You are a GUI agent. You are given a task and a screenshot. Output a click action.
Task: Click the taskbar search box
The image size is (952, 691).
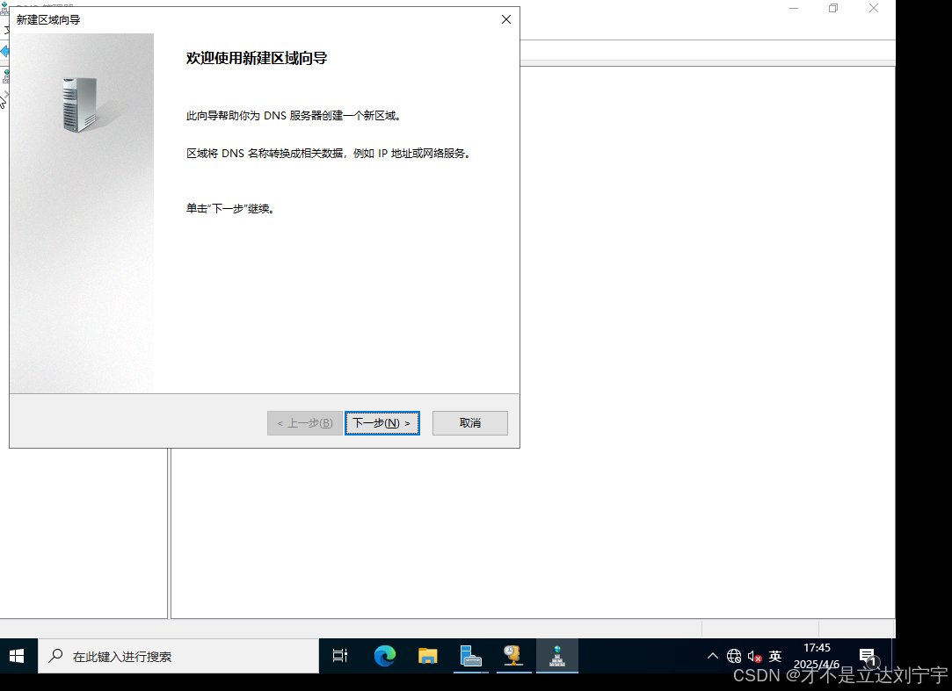(x=176, y=655)
